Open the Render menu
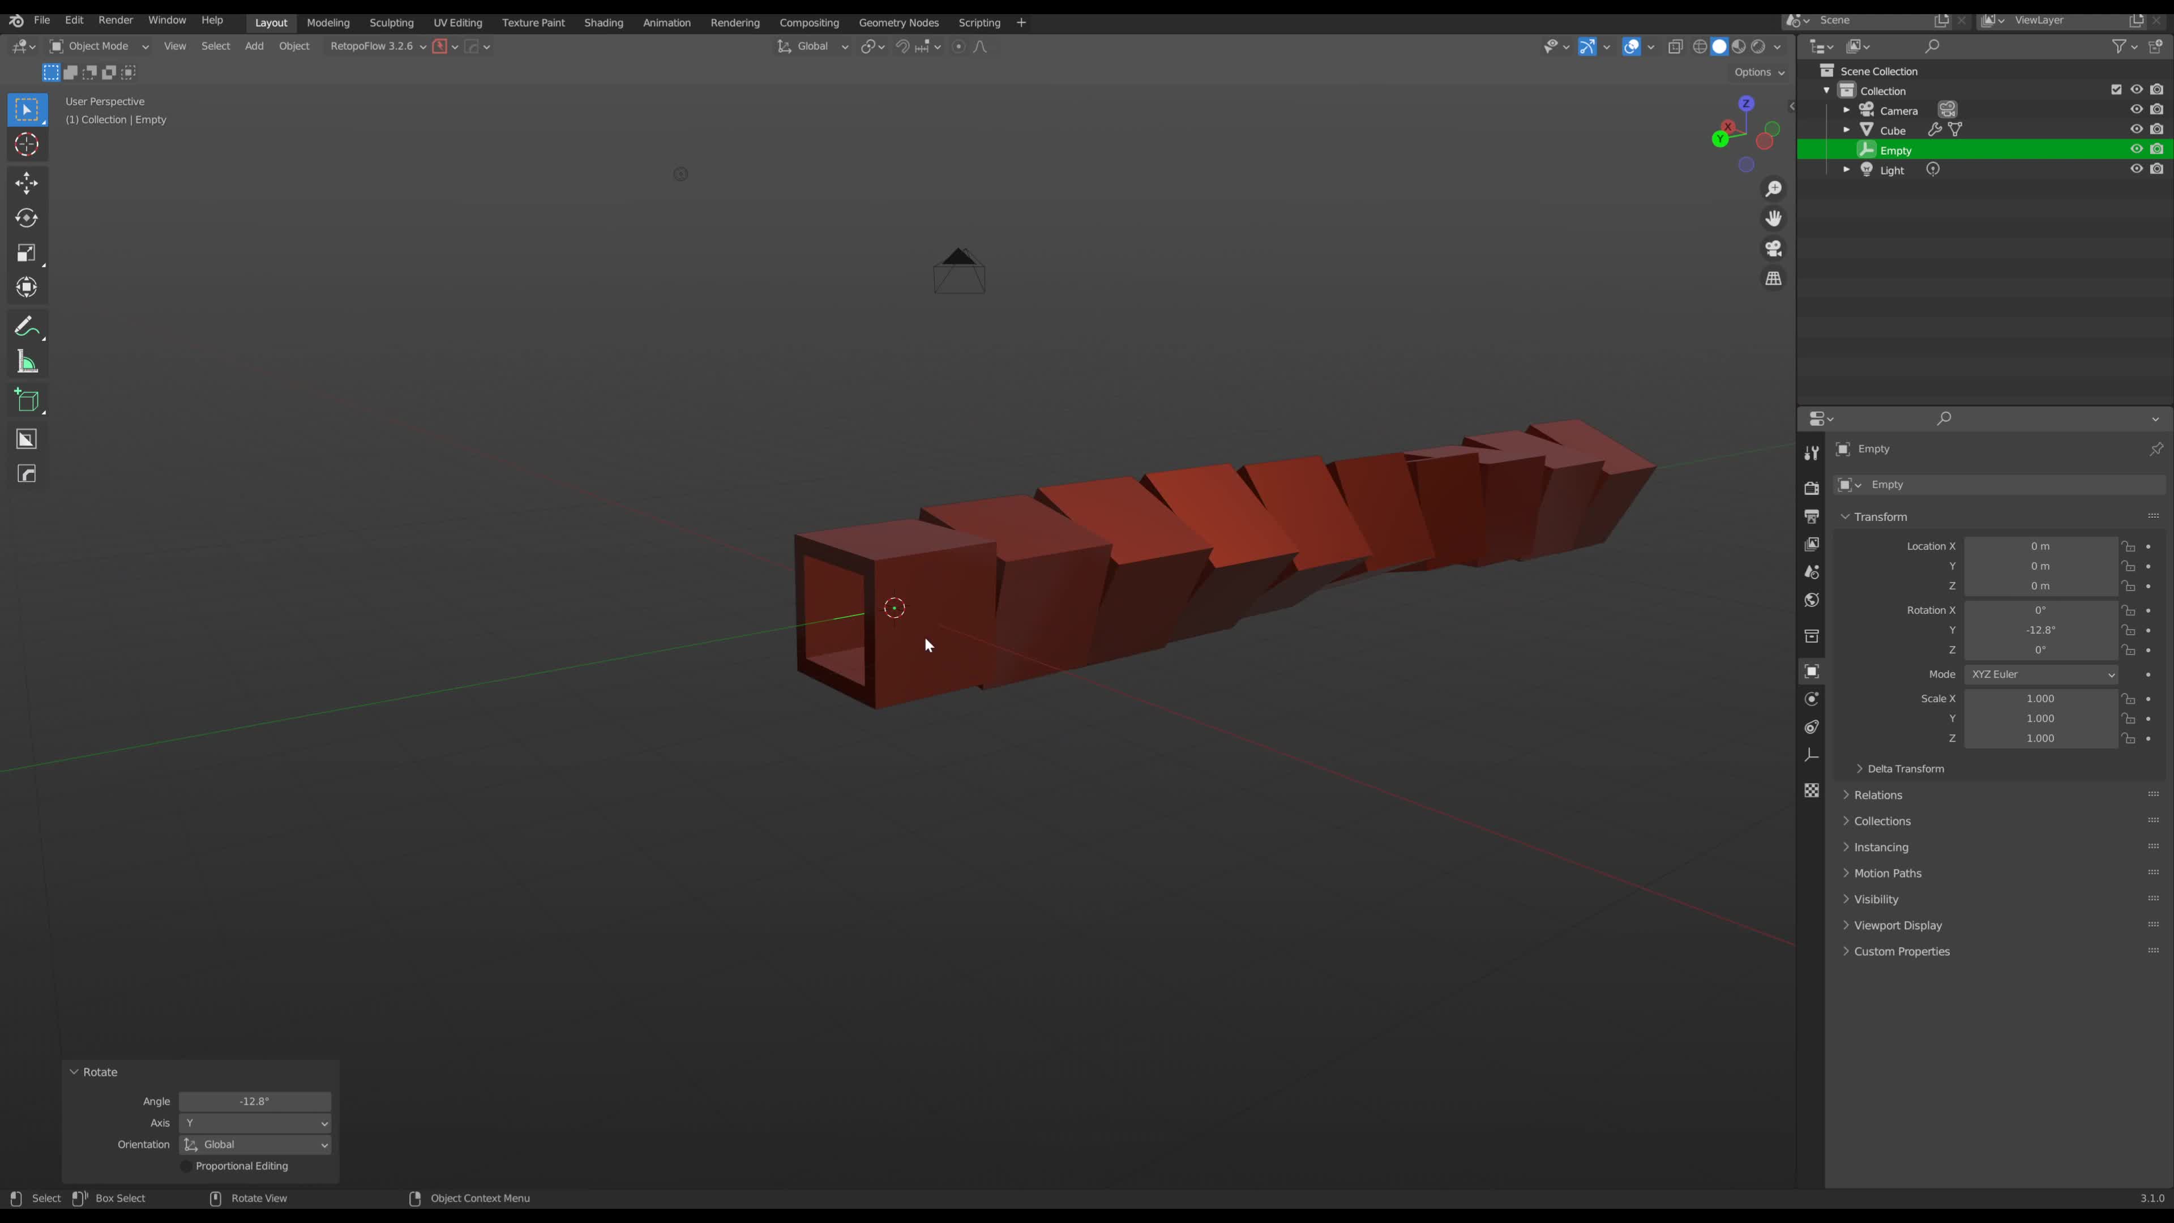This screenshot has width=2174, height=1223. [115, 19]
